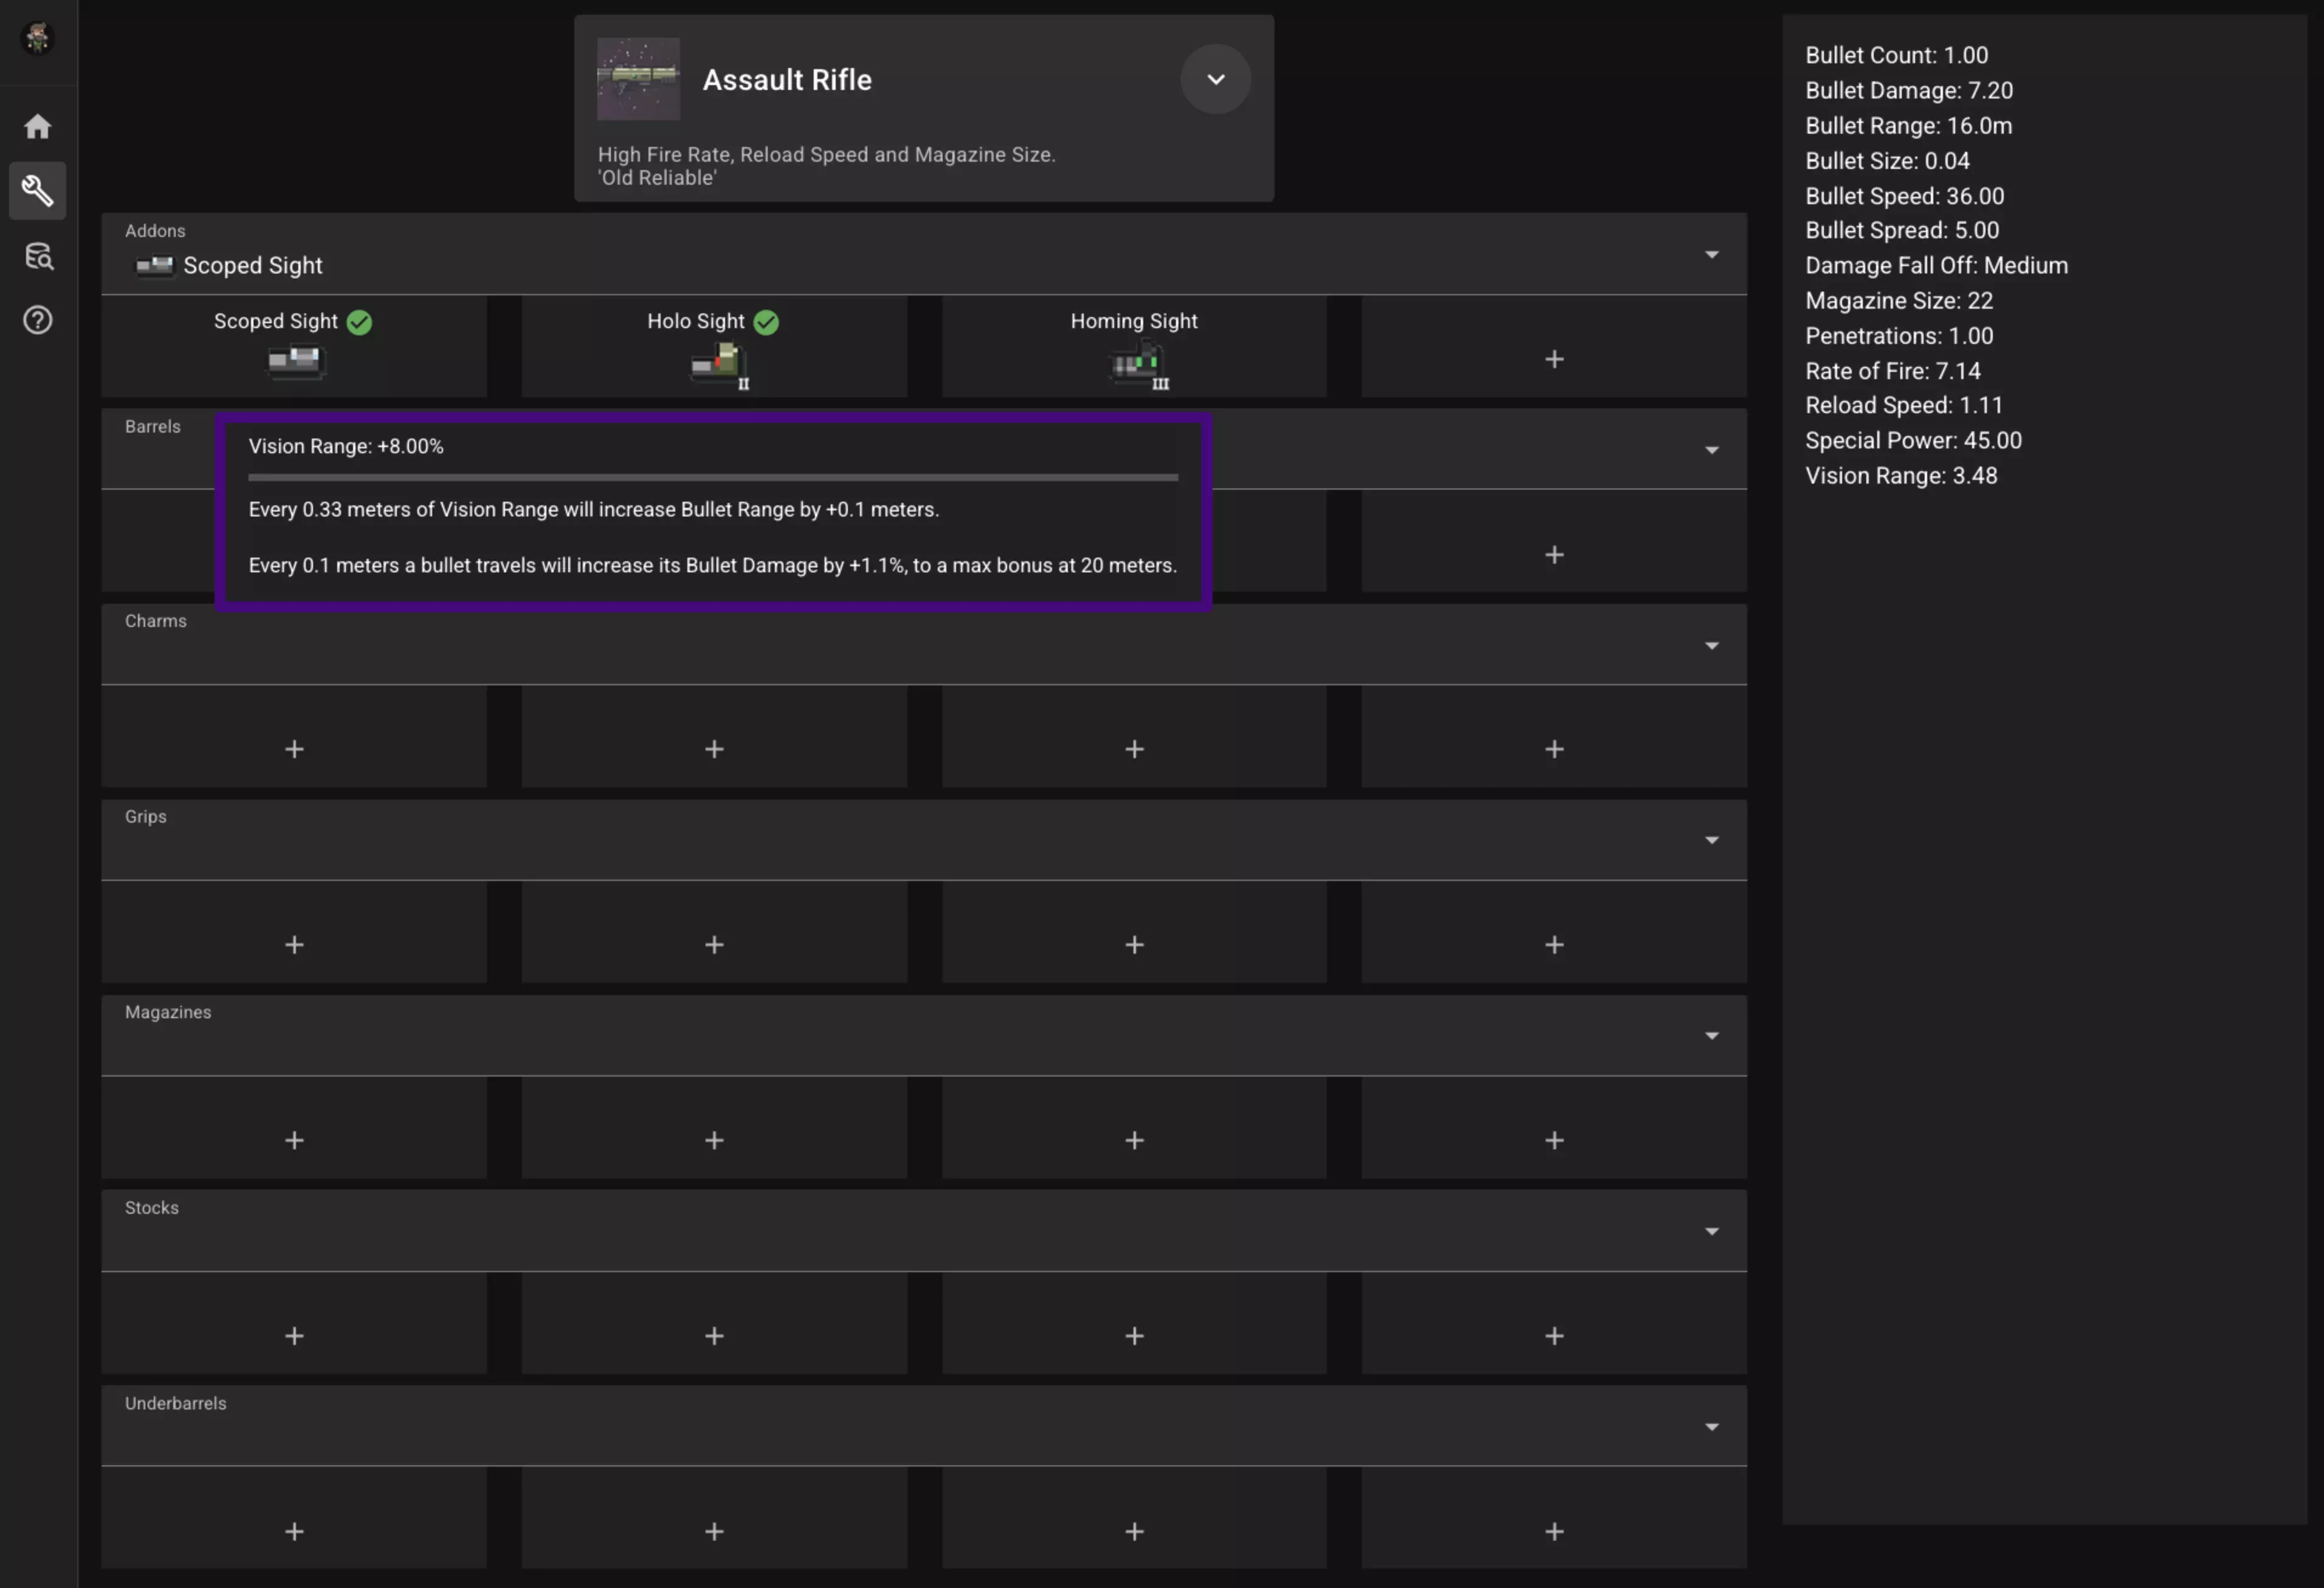Add a charm in the first Charms slot
Screen dimensions: 2324x1588
[294, 748]
